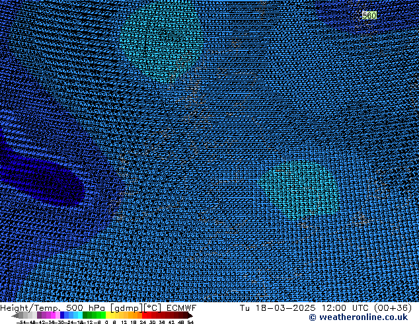Click the ECMWF model name label
Image resolution: width=419 pixels, height=324 pixels.
click(182, 308)
